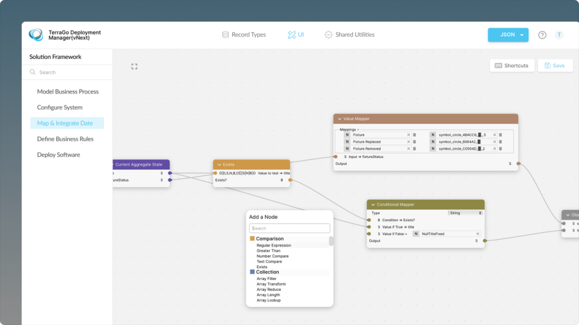Click the Add a Node list scrollbar
The height and width of the screenshot is (325, 579).
331,241
